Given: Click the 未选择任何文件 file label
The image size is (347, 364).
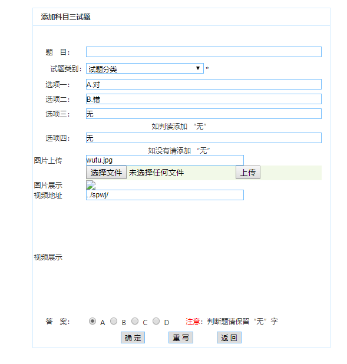Looking at the screenshot, I should [156, 173].
